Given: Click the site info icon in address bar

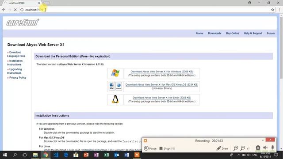Looking at the screenshot, I should 22,10.
